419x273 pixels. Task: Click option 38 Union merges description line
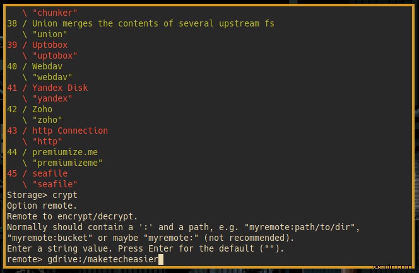tap(140, 23)
